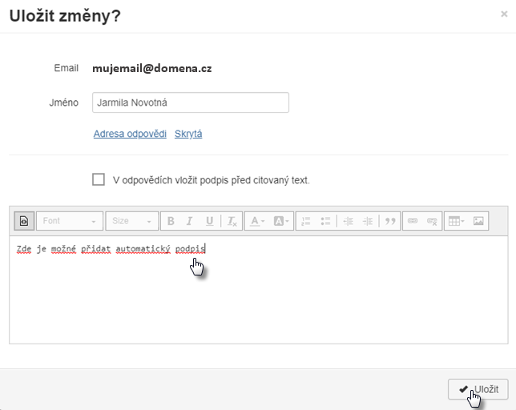Apply Italic formatting
The image size is (516, 410).
(x=189, y=221)
